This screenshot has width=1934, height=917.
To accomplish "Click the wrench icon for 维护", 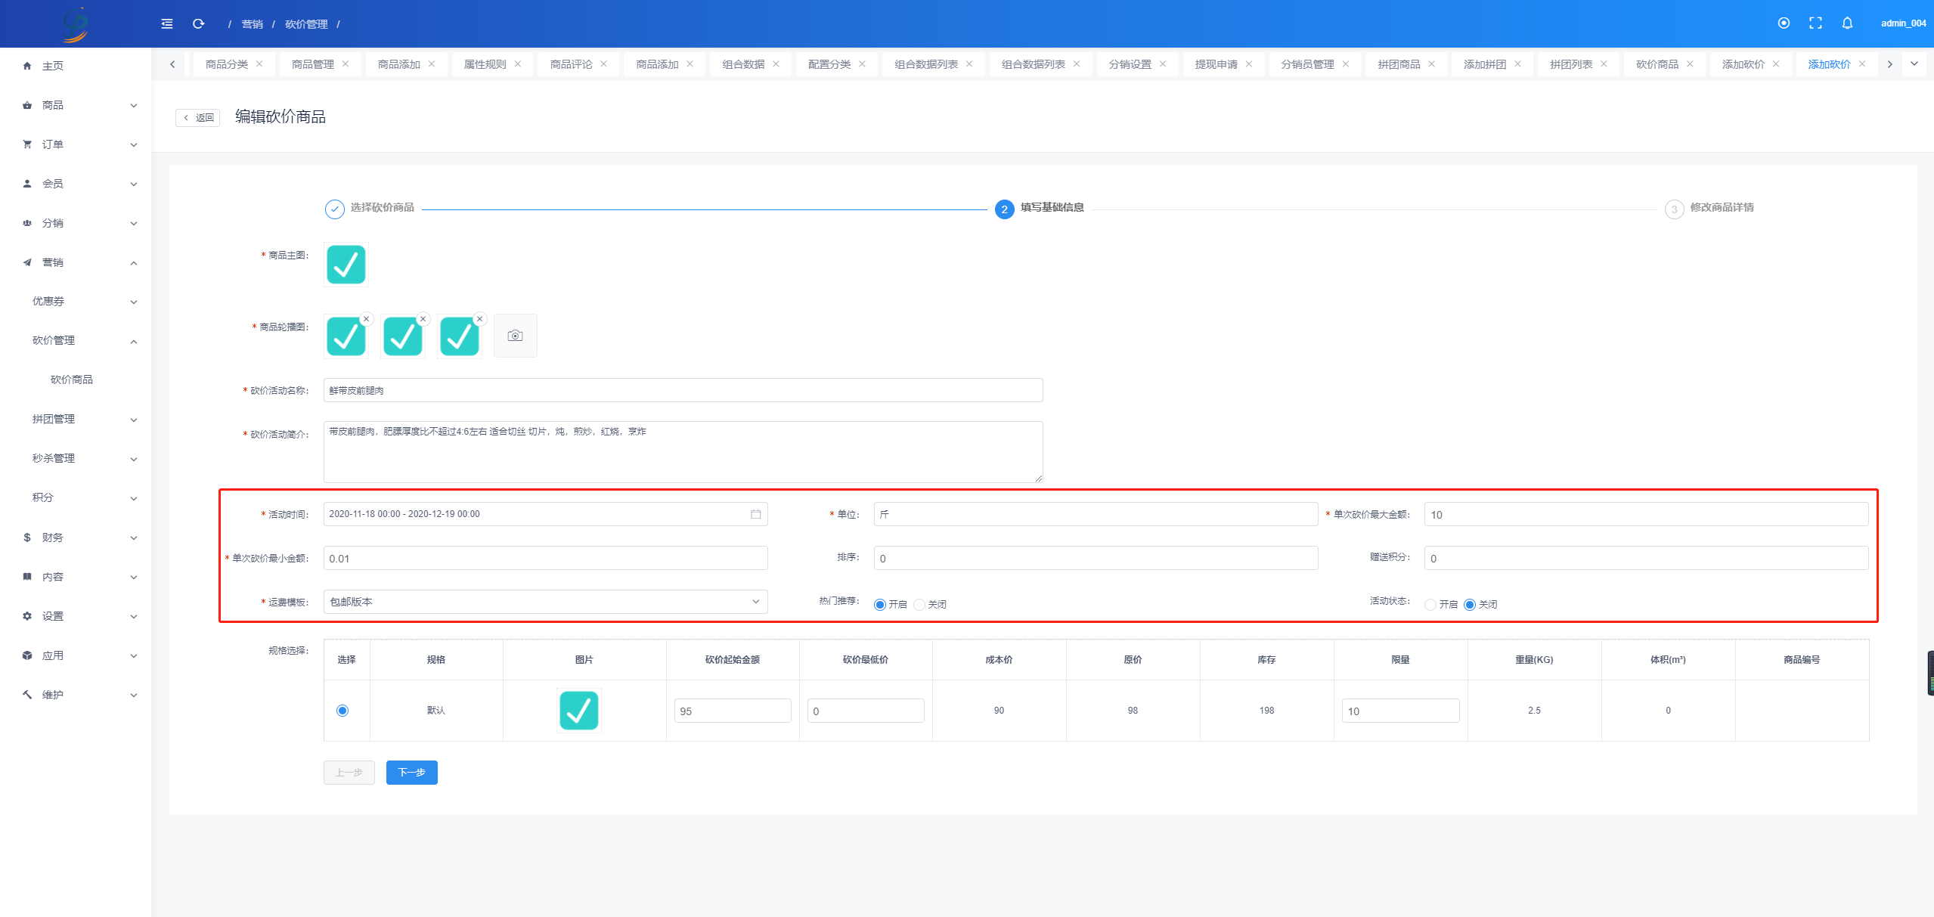I will tap(27, 695).
